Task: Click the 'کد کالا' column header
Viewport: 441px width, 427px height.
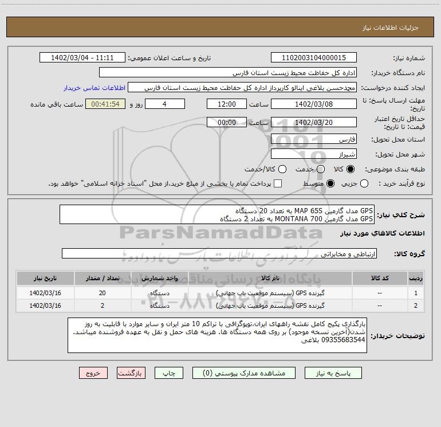Action: [x=380, y=278]
